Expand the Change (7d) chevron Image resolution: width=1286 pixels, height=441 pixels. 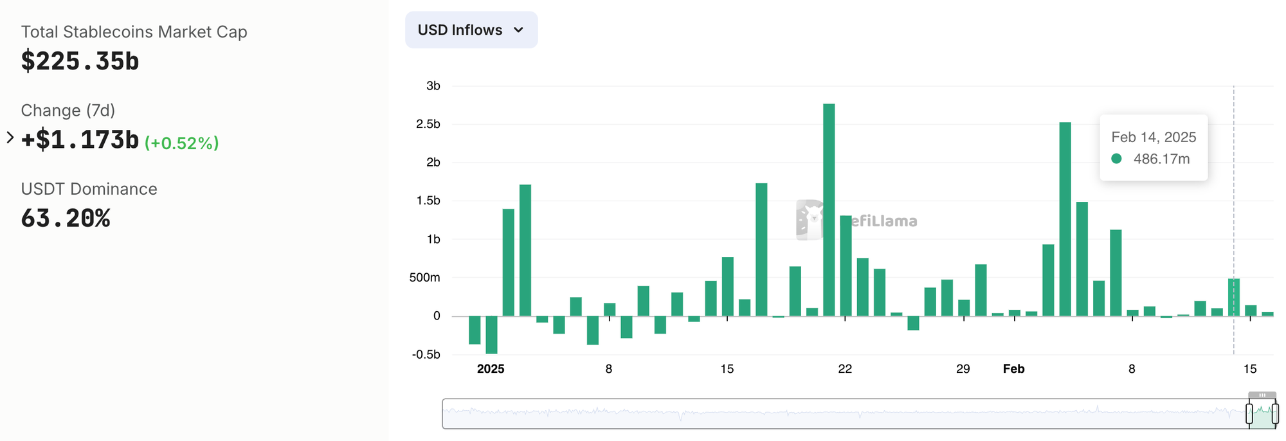(10, 138)
